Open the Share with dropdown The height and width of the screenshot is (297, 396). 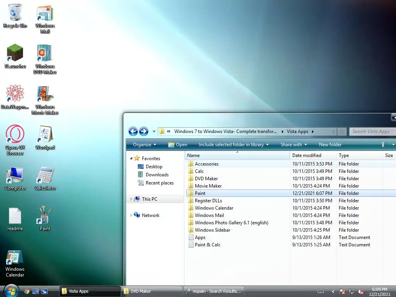click(294, 145)
